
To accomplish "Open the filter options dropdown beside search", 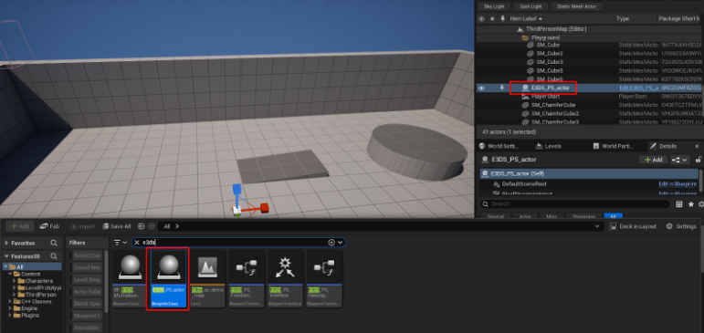I will 121,243.
